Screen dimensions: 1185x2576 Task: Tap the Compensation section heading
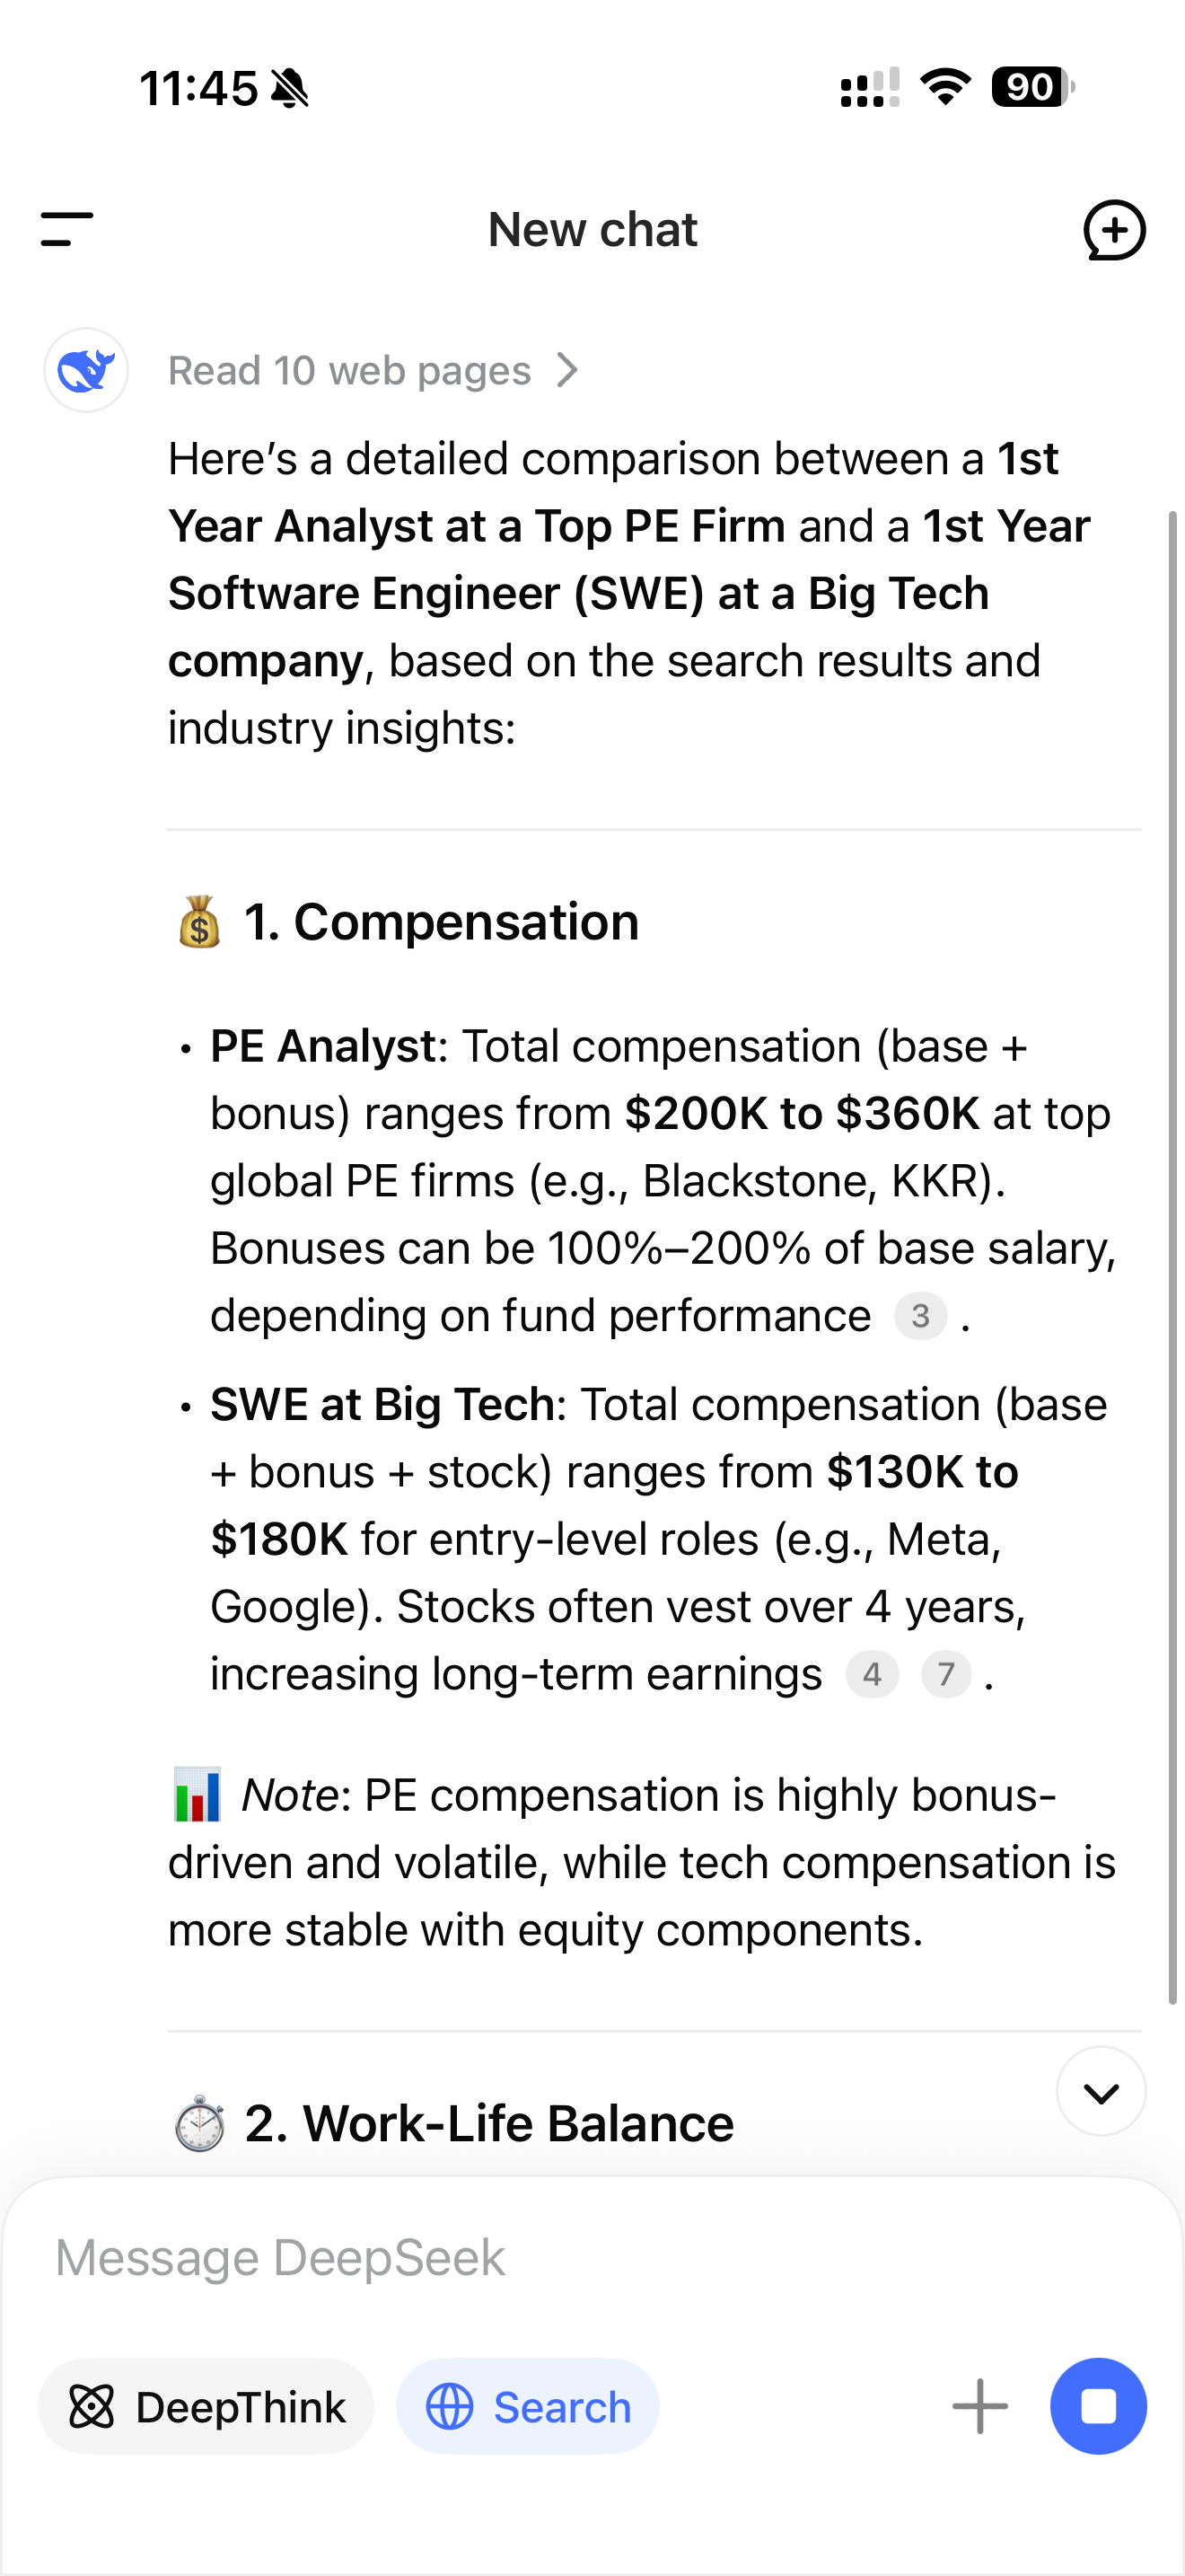[441, 921]
